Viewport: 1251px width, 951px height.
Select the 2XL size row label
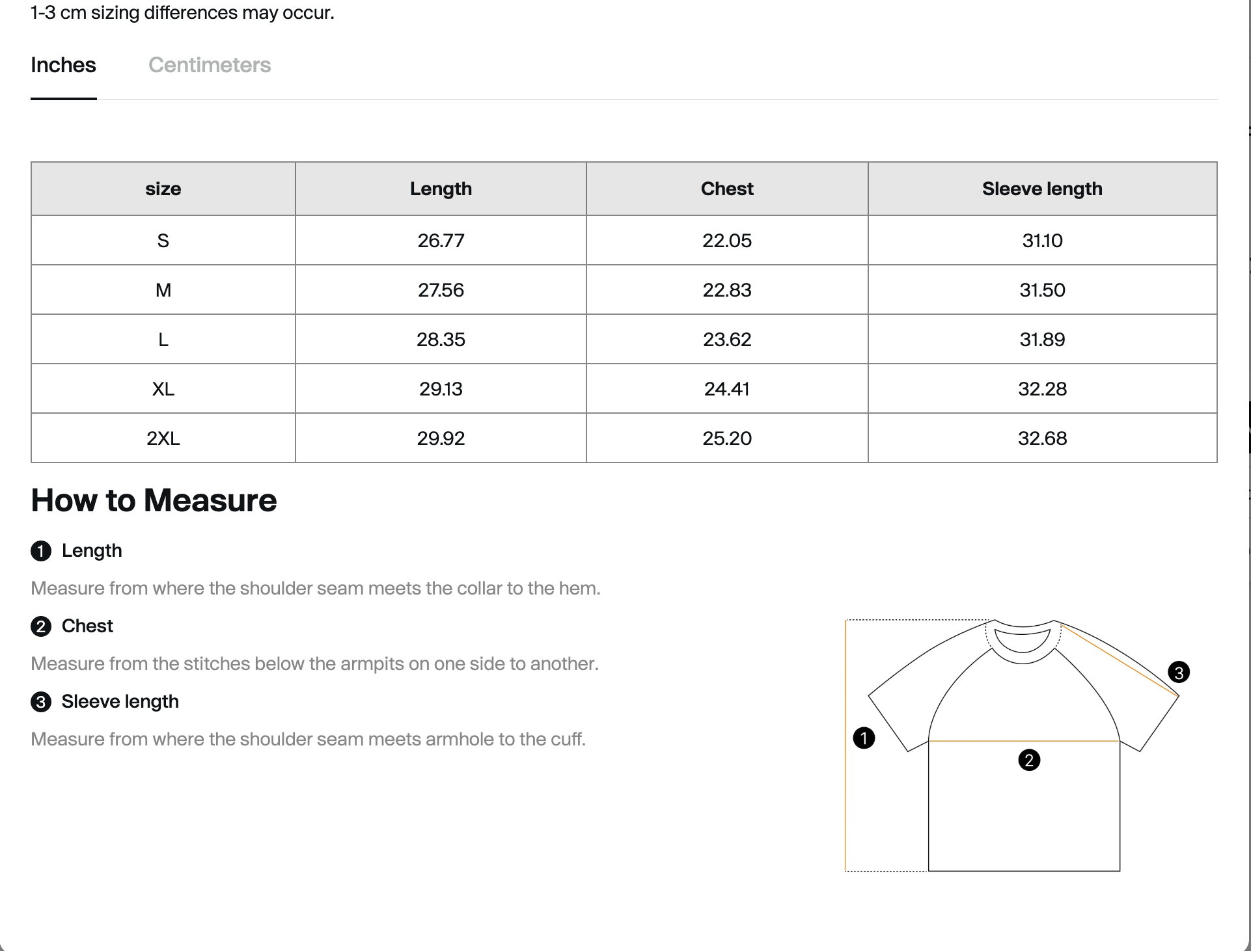163,438
